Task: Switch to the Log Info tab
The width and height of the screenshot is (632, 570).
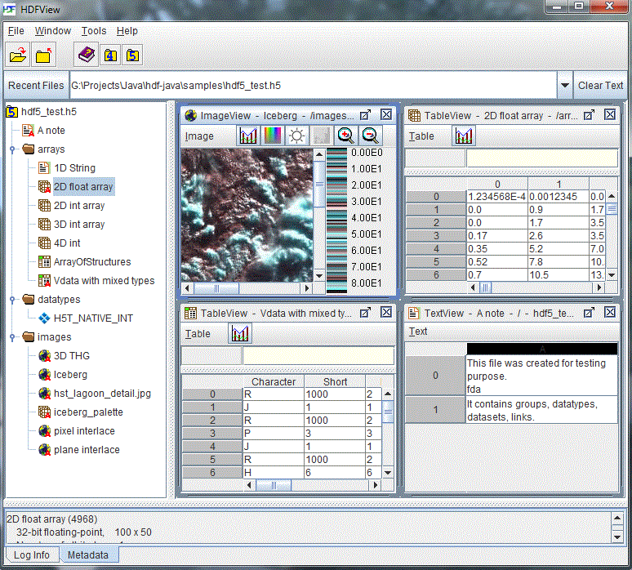Action: point(32,554)
